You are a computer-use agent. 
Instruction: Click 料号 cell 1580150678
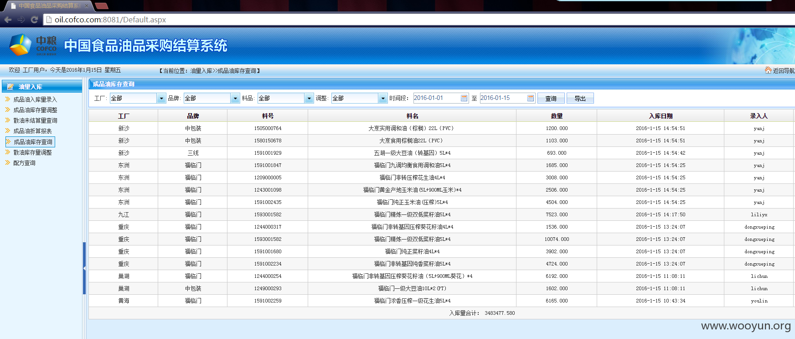click(x=268, y=141)
